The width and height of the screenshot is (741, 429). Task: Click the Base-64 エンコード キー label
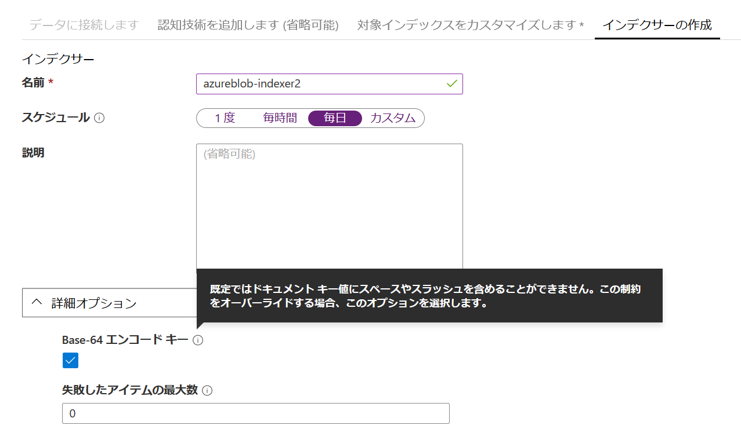pos(125,340)
